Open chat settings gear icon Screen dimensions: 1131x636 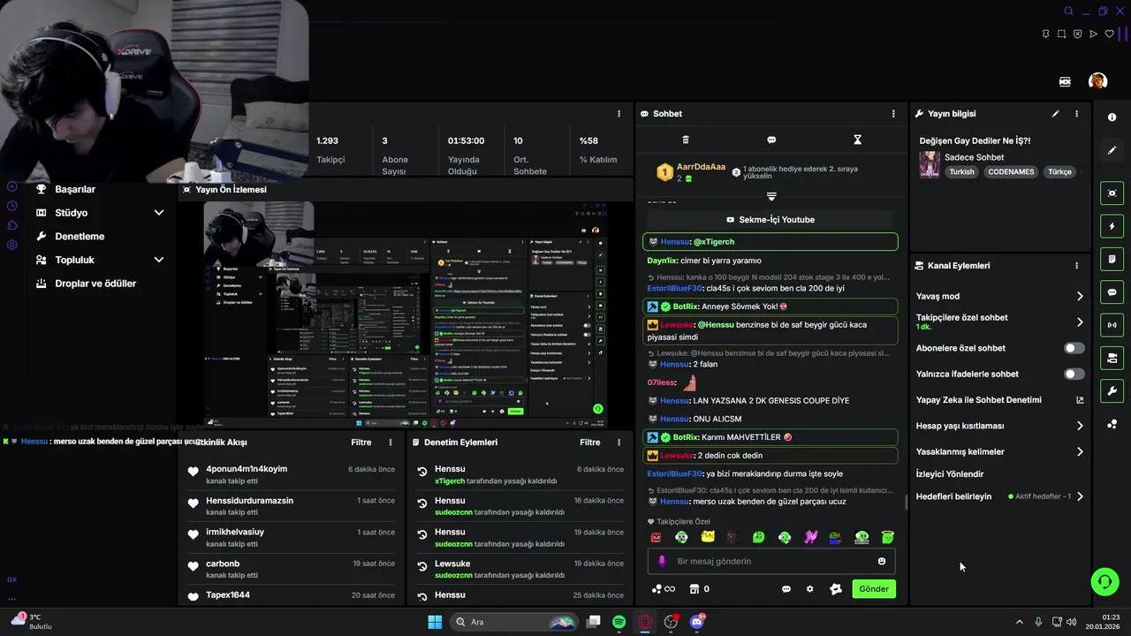[809, 589]
